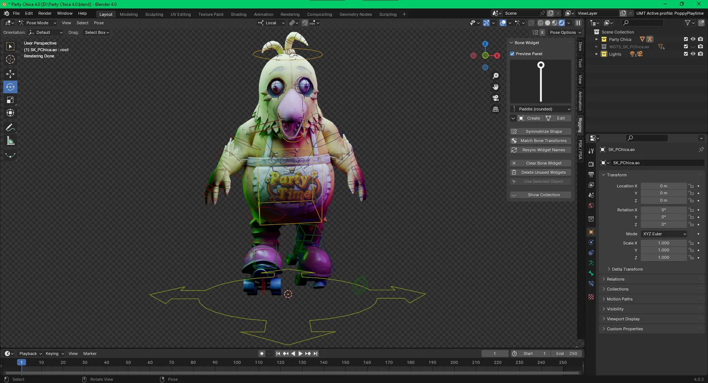708x383 pixels.
Task: Open the Paddle (rounded) widget dropdown
Action: pos(541,109)
